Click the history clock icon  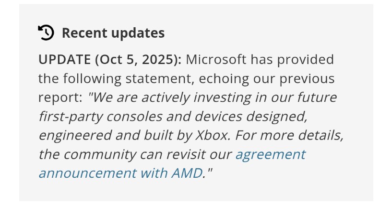pos(46,32)
